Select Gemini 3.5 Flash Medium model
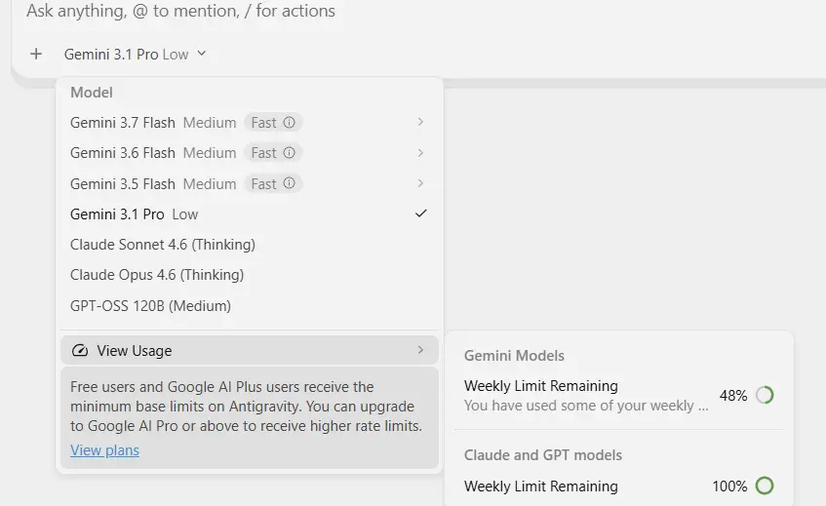The image size is (826, 506). (250, 183)
